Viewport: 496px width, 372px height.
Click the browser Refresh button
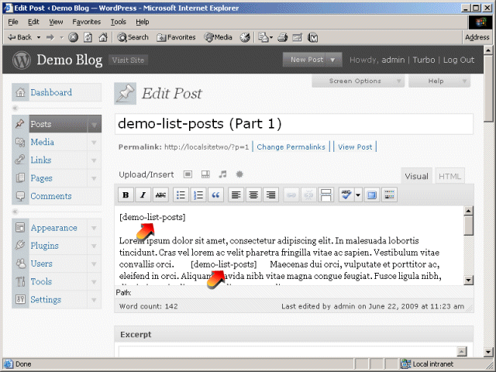[x=88, y=37]
